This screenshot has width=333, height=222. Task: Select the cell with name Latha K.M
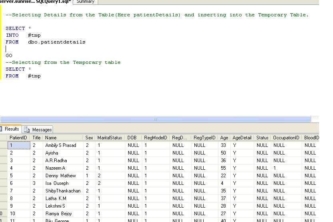point(63,198)
